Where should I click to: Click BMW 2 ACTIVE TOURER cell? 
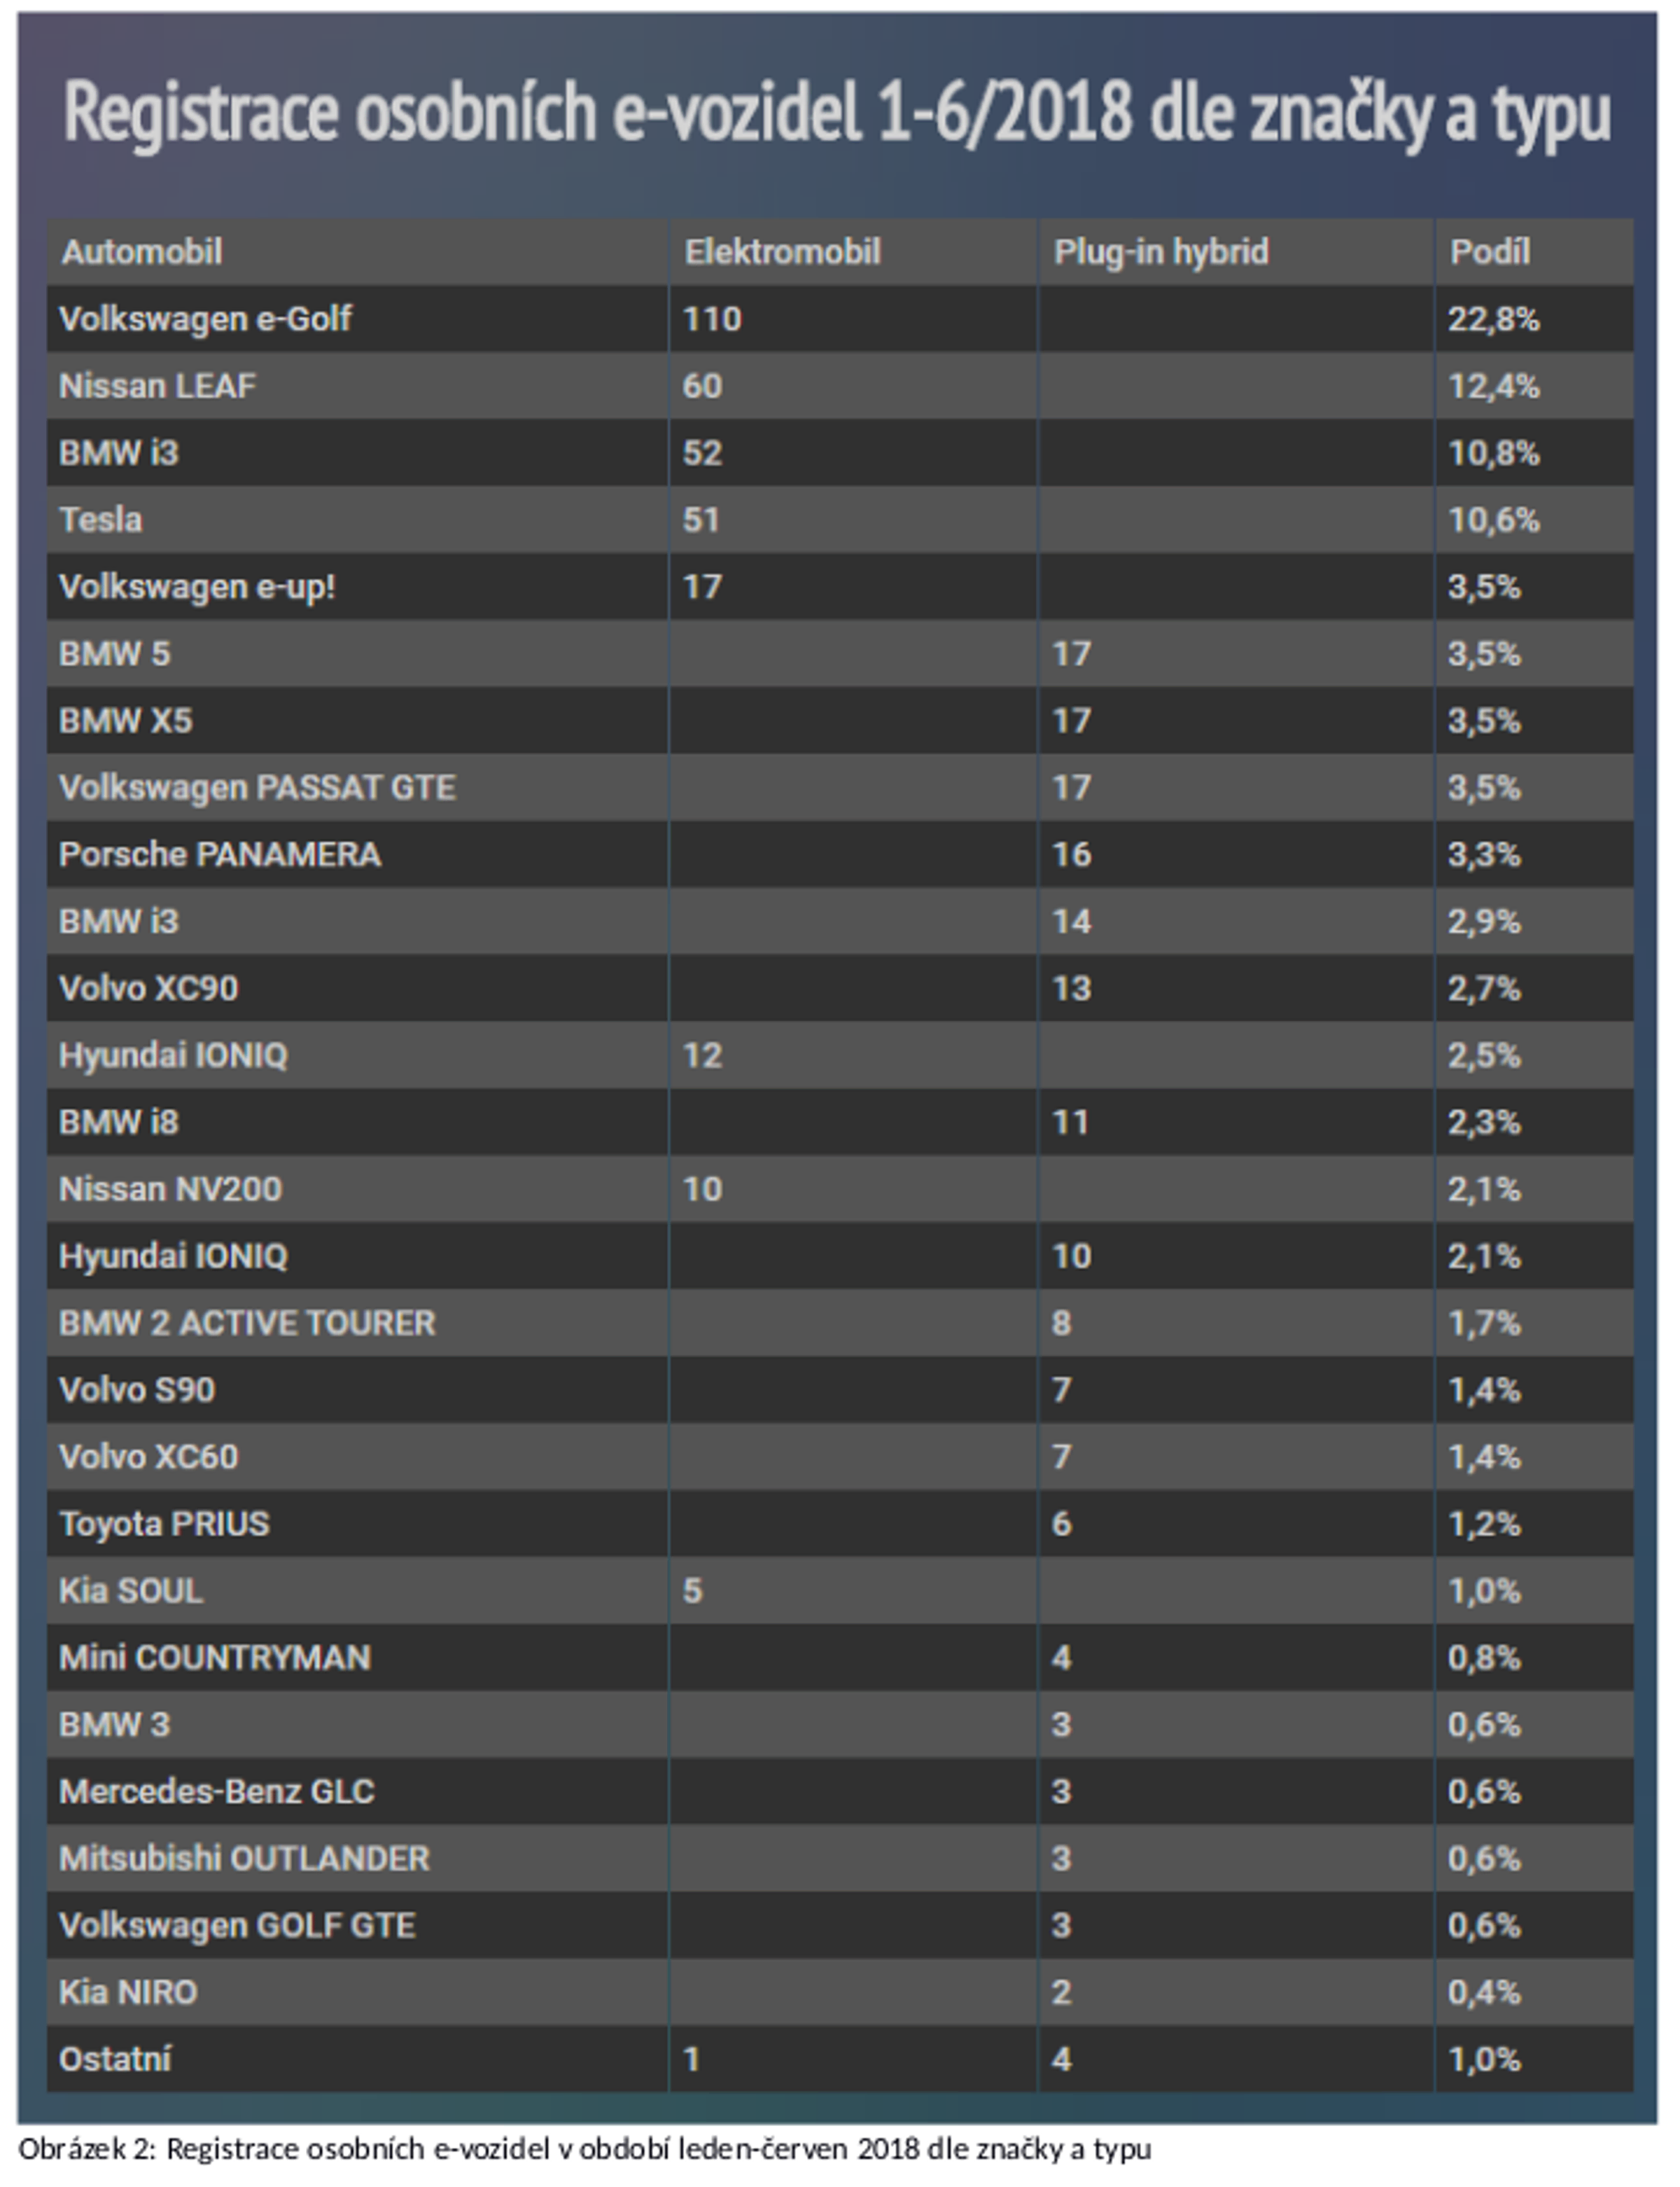point(247,1323)
